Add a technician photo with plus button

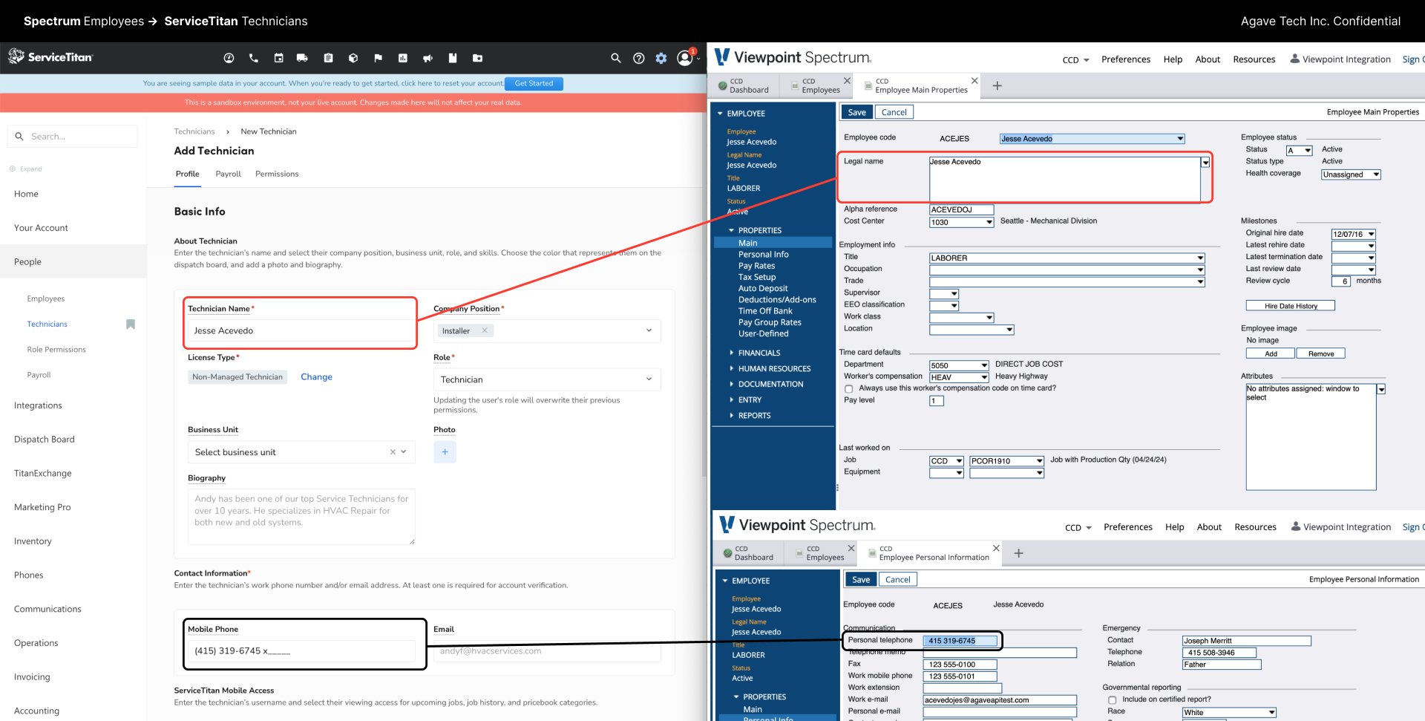pyautogui.click(x=445, y=451)
